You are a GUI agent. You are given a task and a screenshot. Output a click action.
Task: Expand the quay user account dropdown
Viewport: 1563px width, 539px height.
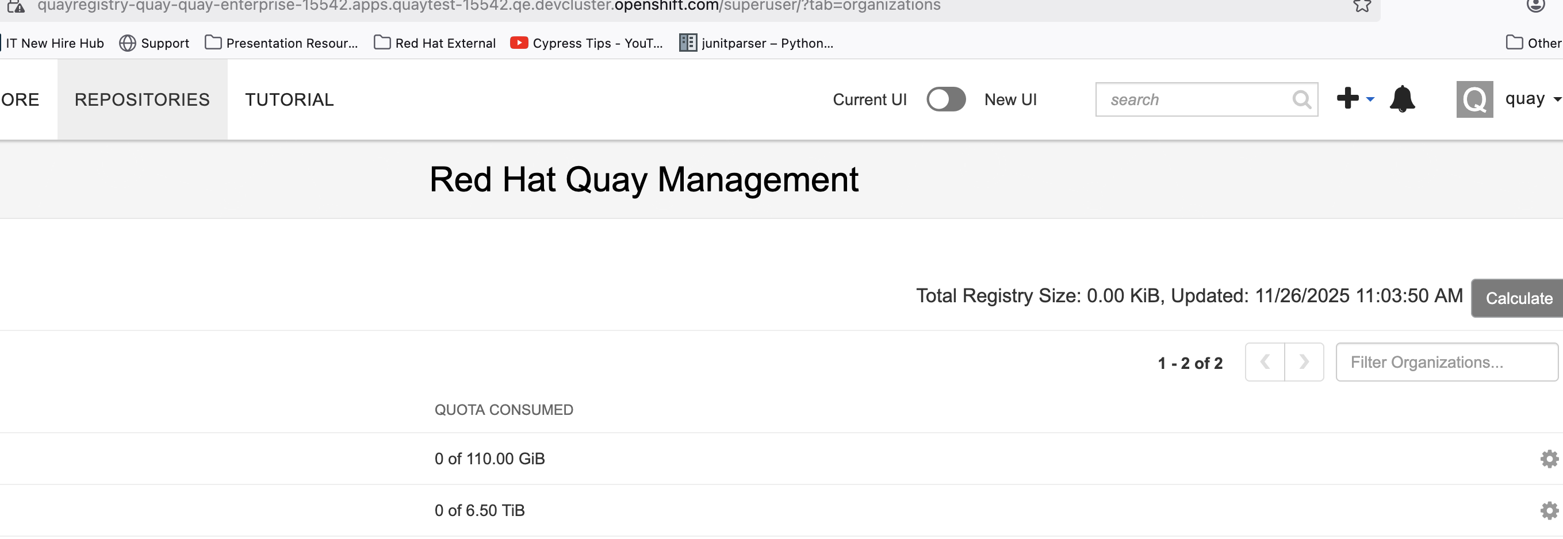click(1557, 99)
